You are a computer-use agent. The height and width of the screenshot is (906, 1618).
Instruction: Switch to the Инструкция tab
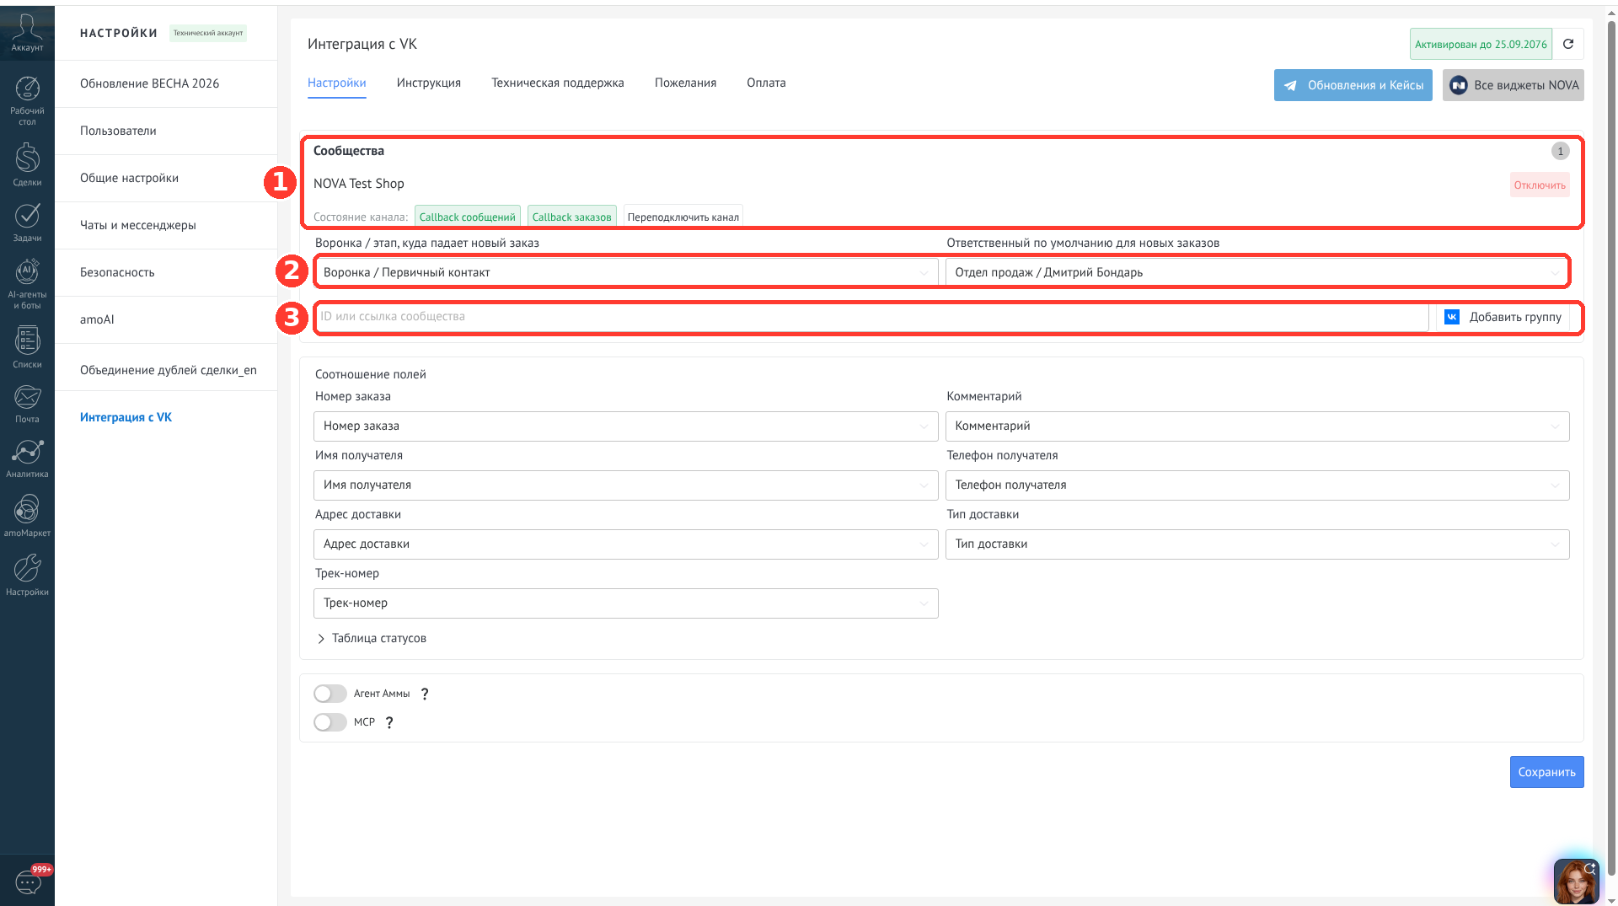(x=428, y=83)
